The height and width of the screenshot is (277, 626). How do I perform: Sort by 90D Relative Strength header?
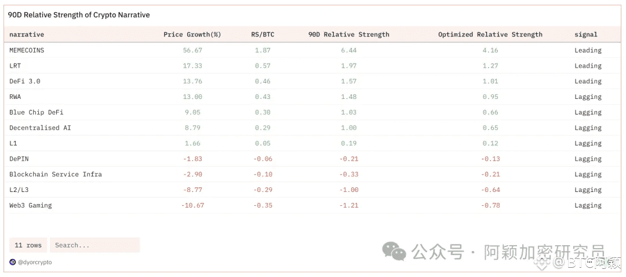[348, 34]
